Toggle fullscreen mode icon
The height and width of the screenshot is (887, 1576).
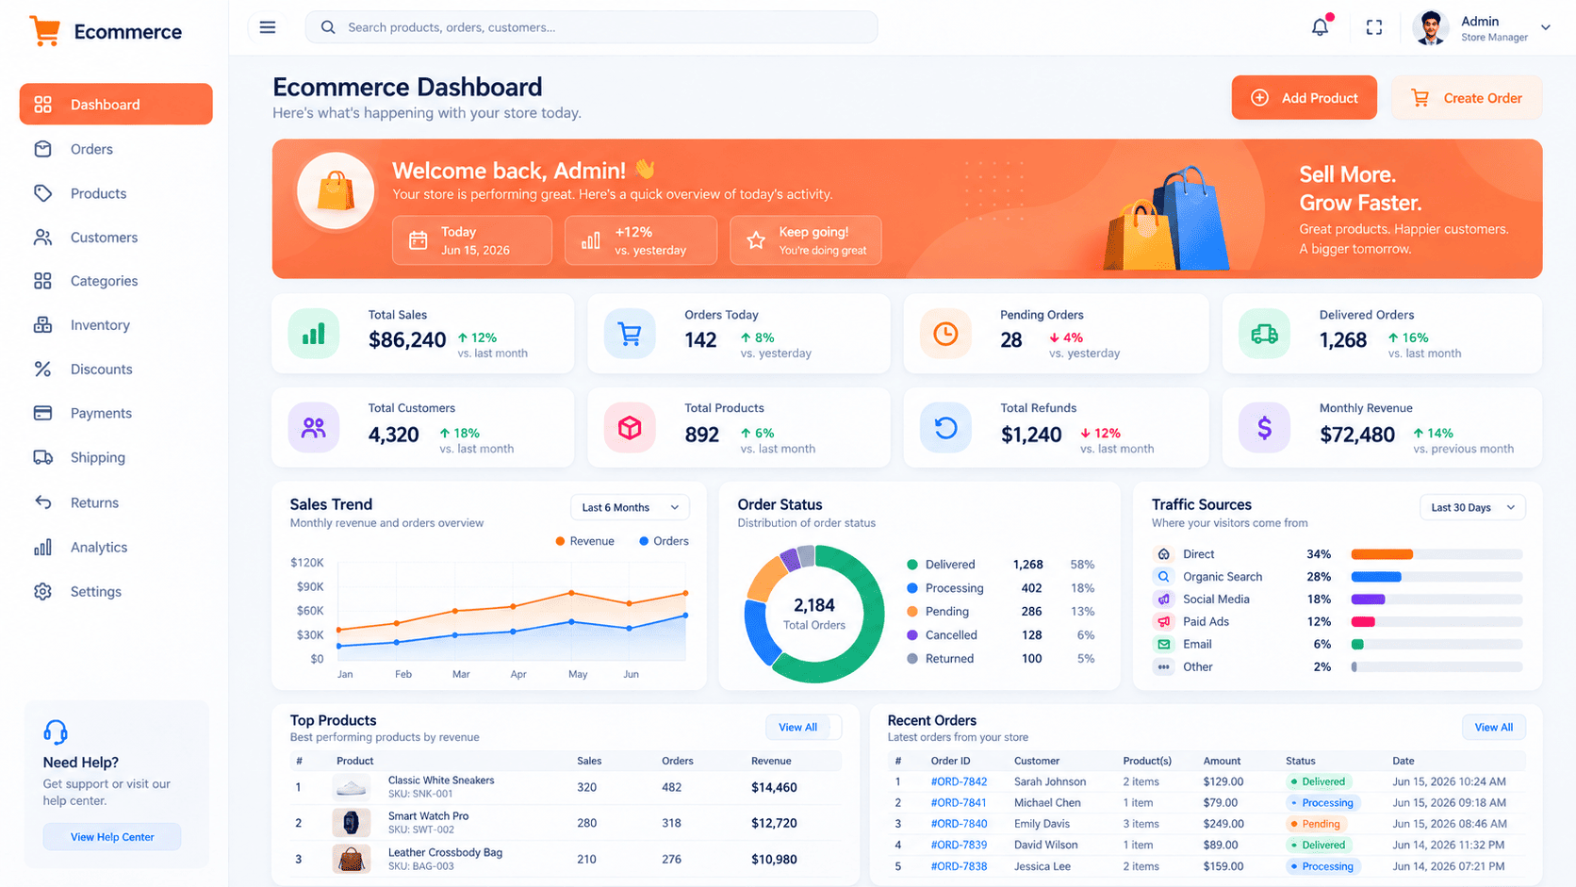pos(1374,27)
